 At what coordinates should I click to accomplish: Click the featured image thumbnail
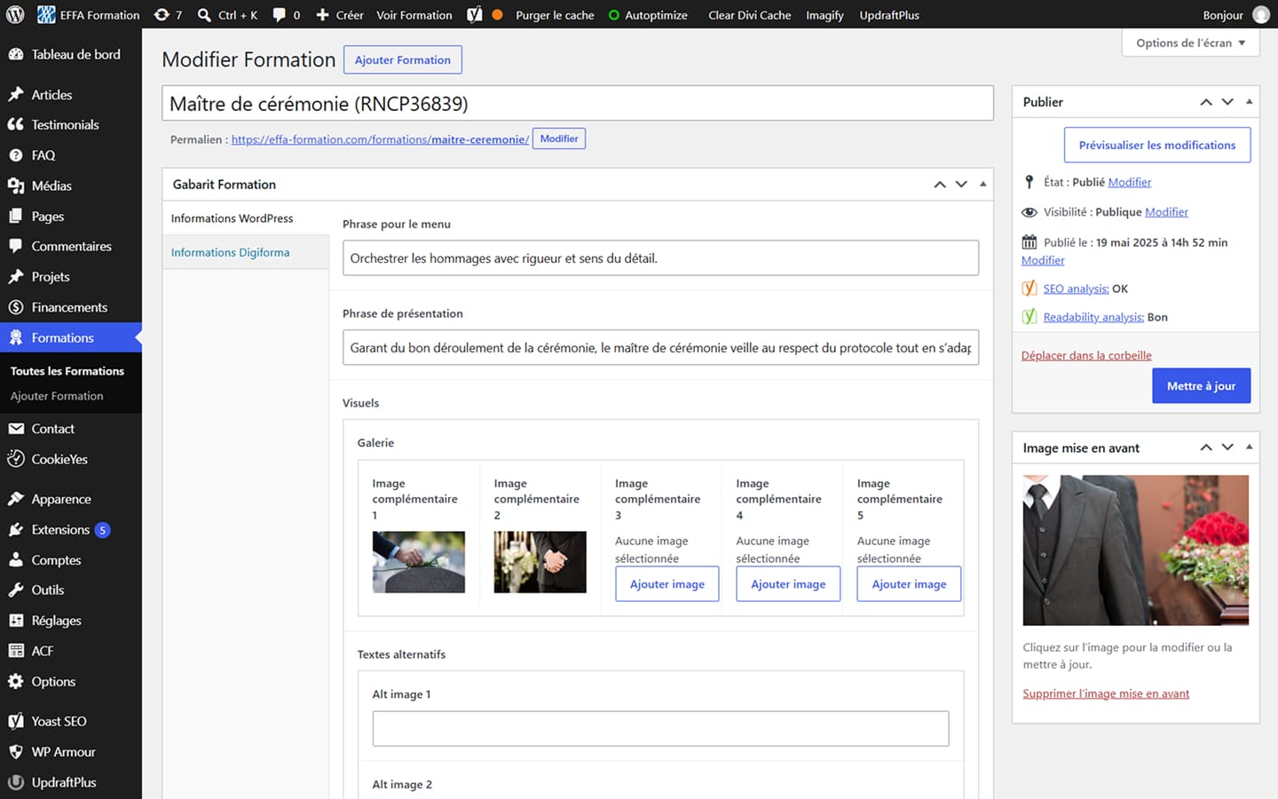pos(1135,550)
